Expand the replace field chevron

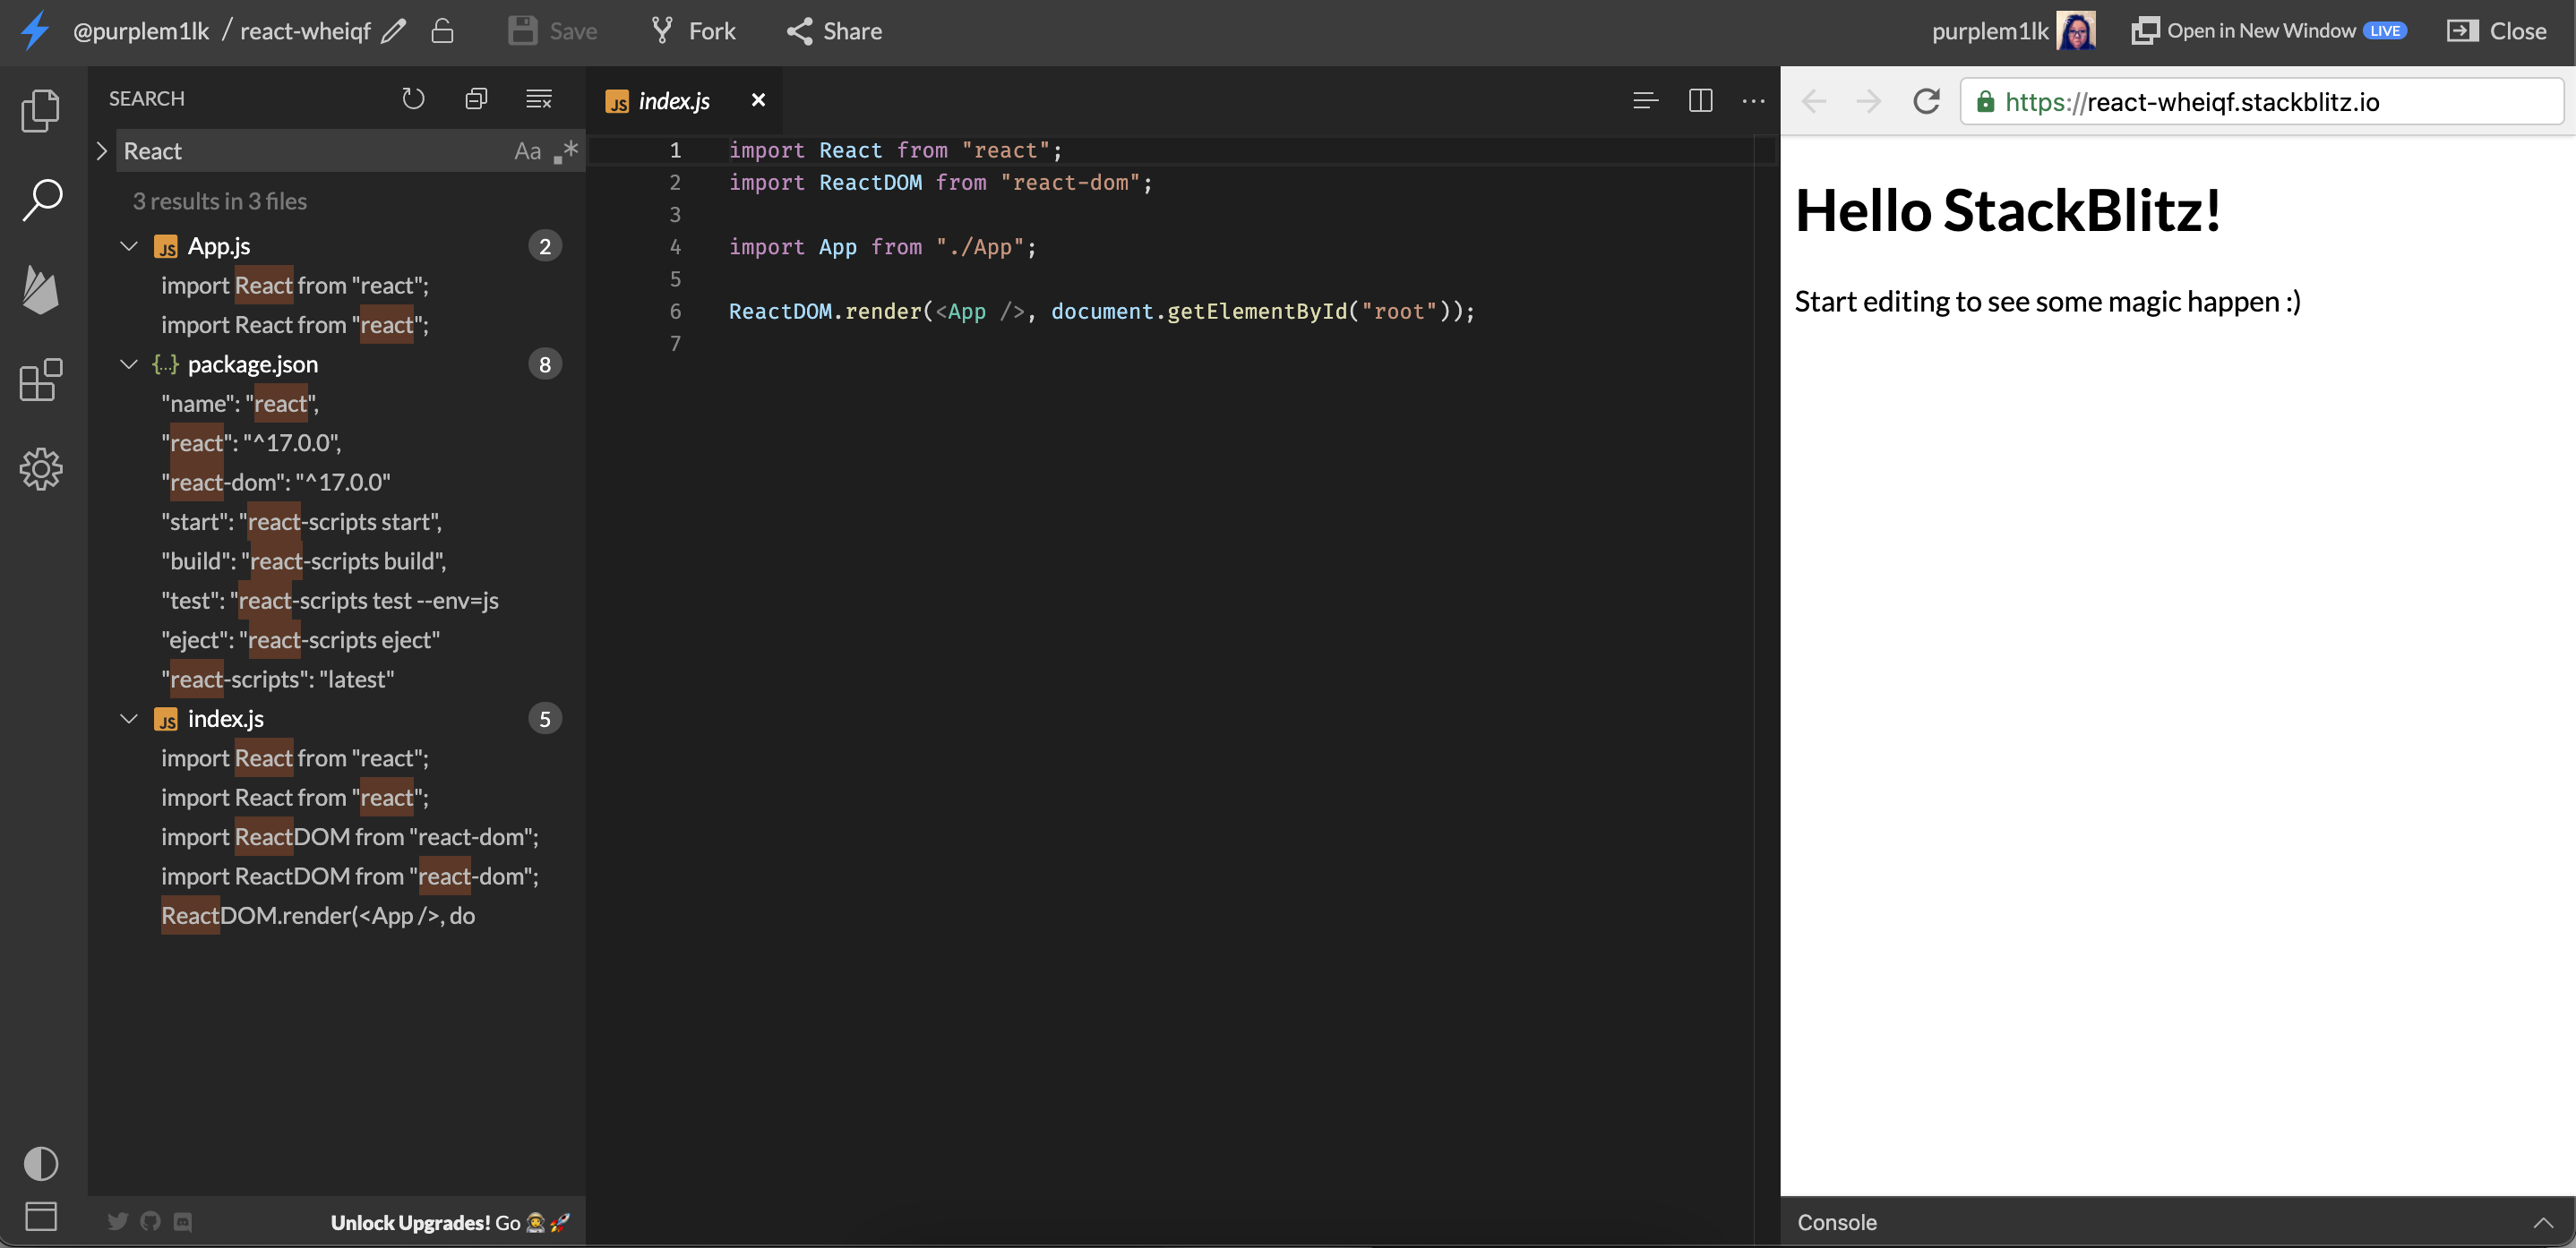pyautogui.click(x=101, y=151)
